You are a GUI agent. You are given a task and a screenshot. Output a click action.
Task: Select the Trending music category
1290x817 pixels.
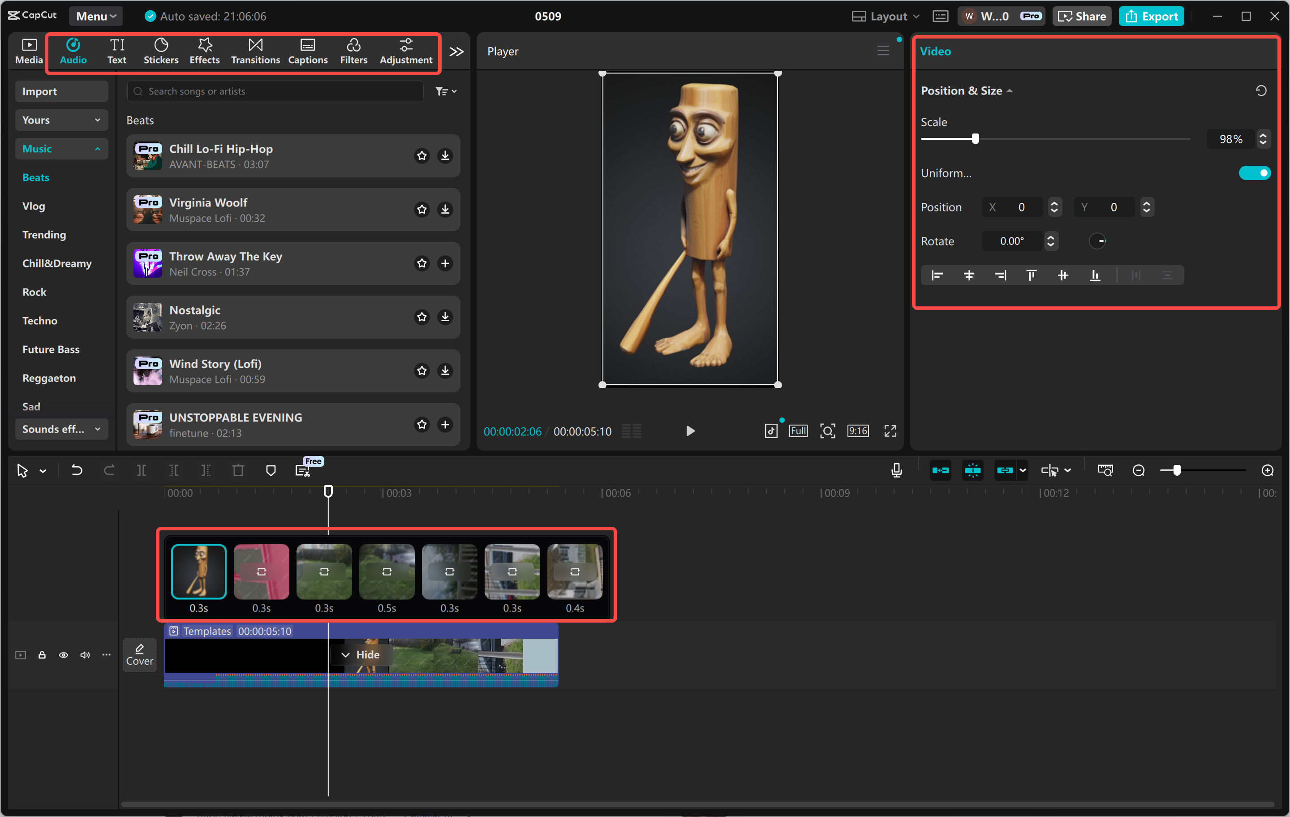[x=44, y=234]
